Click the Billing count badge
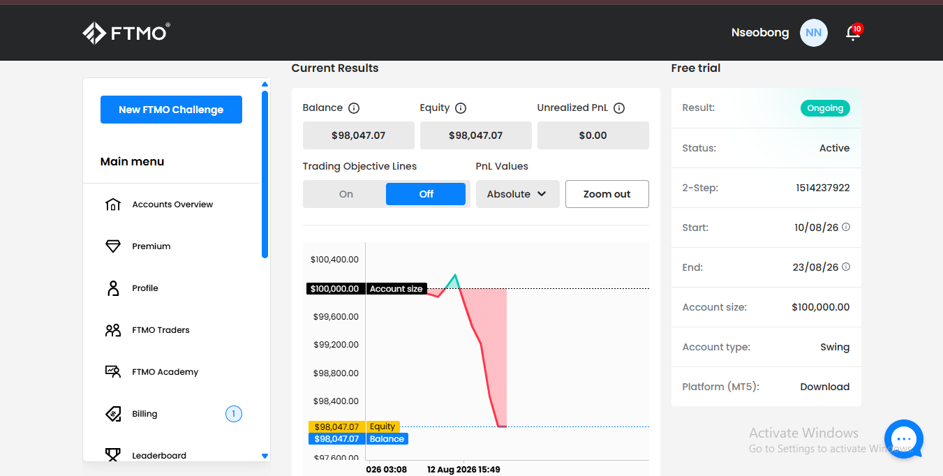 click(x=234, y=414)
